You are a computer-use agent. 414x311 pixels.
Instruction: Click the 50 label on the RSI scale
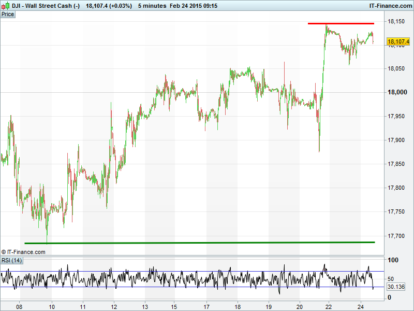pyautogui.click(x=392, y=278)
